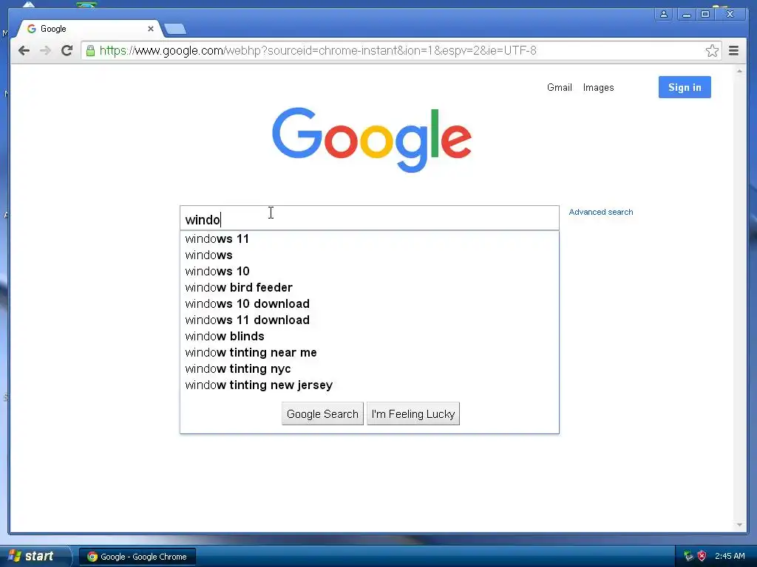Minimize the Chrome window
The image size is (757, 567).
click(x=686, y=15)
